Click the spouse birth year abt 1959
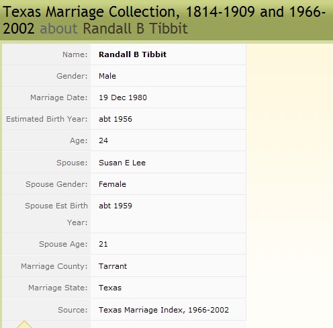This screenshot has width=333, height=328. pos(115,206)
